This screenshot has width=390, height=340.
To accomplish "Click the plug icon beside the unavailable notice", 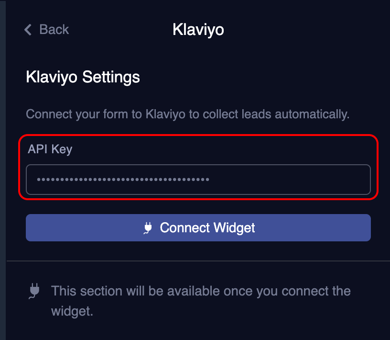I will point(34,291).
